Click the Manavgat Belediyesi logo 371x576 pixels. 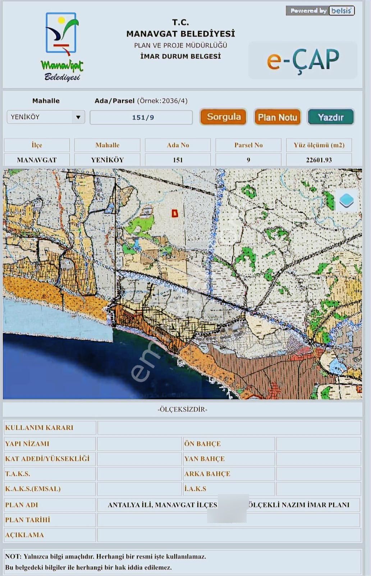click(61, 47)
